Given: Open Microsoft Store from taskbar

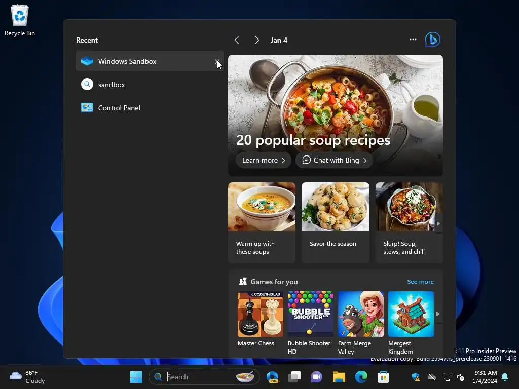Looking at the screenshot, I should click(x=383, y=377).
